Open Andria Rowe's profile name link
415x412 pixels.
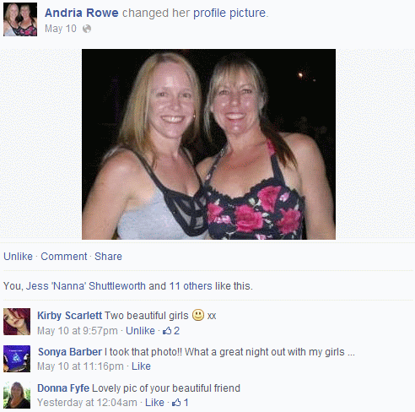click(82, 13)
